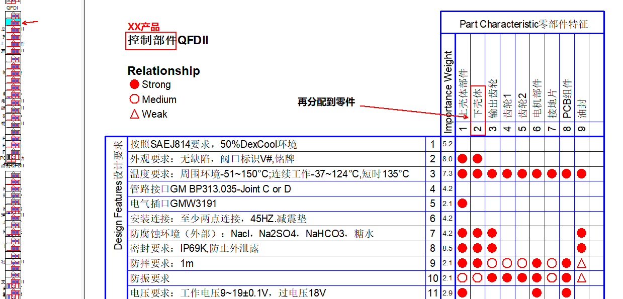The width and height of the screenshot is (623, 299).
Task: Click the weak triangle in 防振要求 row
Action: pos(582,278)
